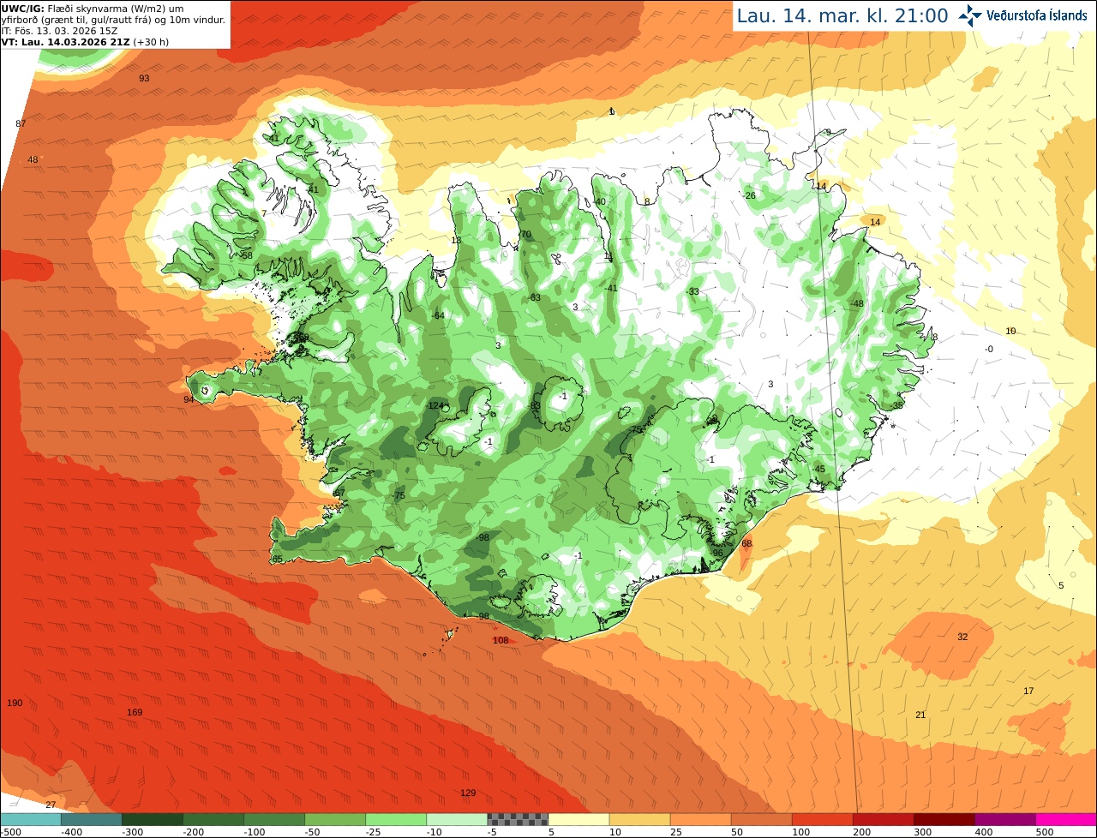1097x838 pixels.
Task: Pick the red swatch between 200 and 300
Action: tap(883, 819)
